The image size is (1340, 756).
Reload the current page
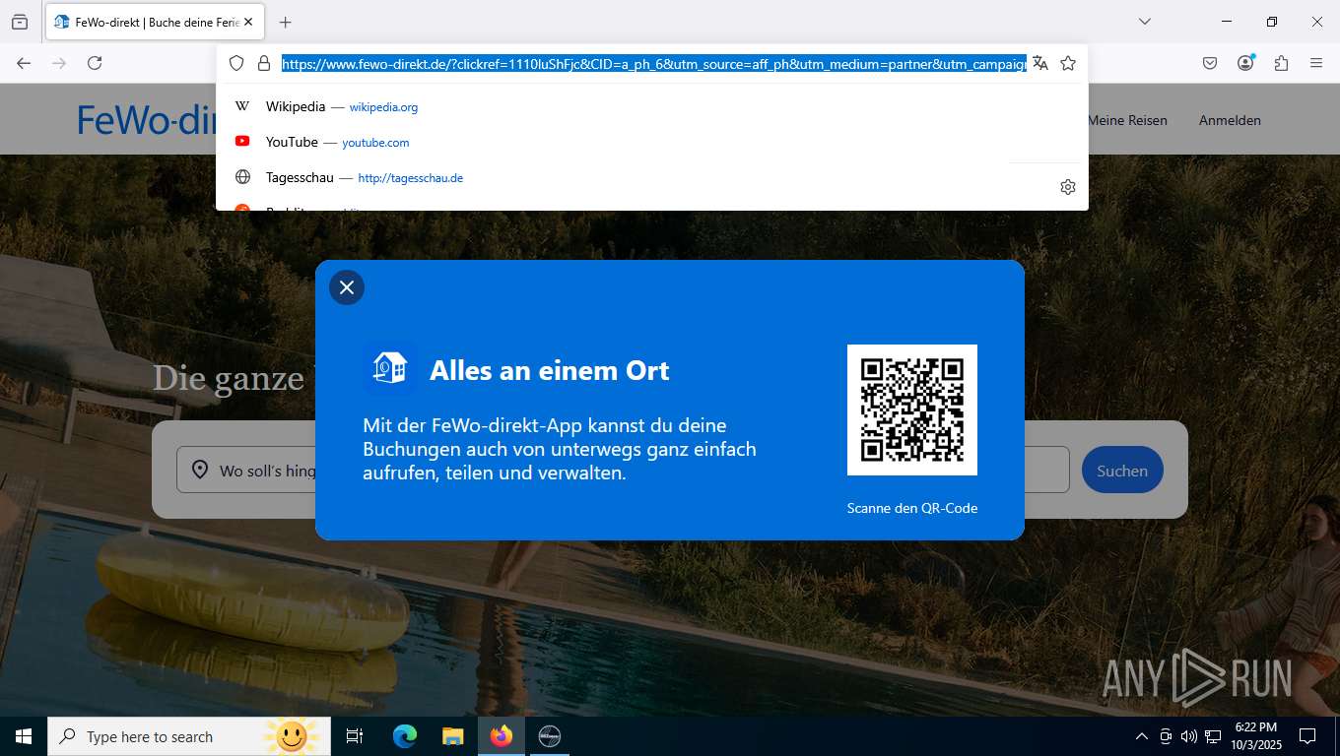coord(95,63)
